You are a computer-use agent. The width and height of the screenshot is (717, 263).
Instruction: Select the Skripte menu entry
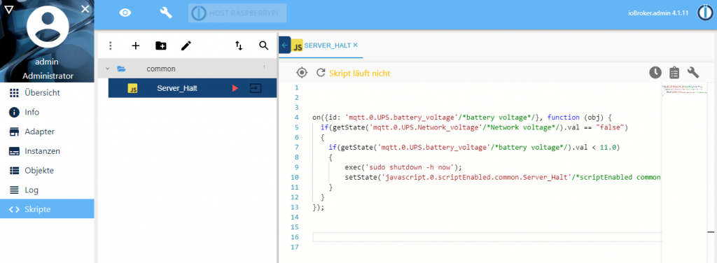[x=47, y=210]
